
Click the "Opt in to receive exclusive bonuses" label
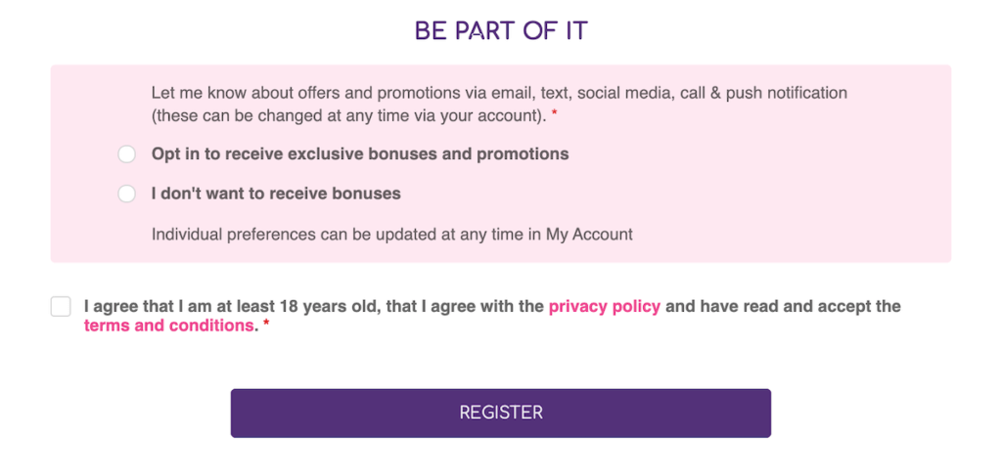tap(360, 154)
